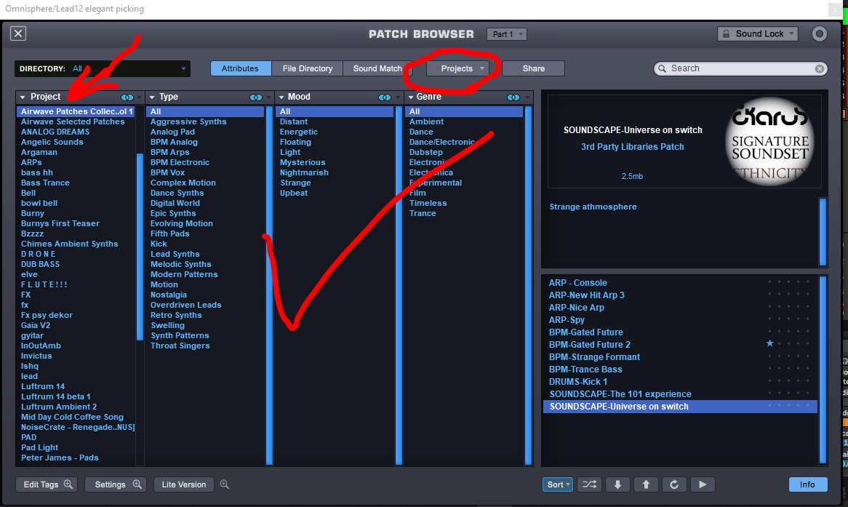Select the Gaia V2 project
848x507 pixels.
[x=36, y=325]
